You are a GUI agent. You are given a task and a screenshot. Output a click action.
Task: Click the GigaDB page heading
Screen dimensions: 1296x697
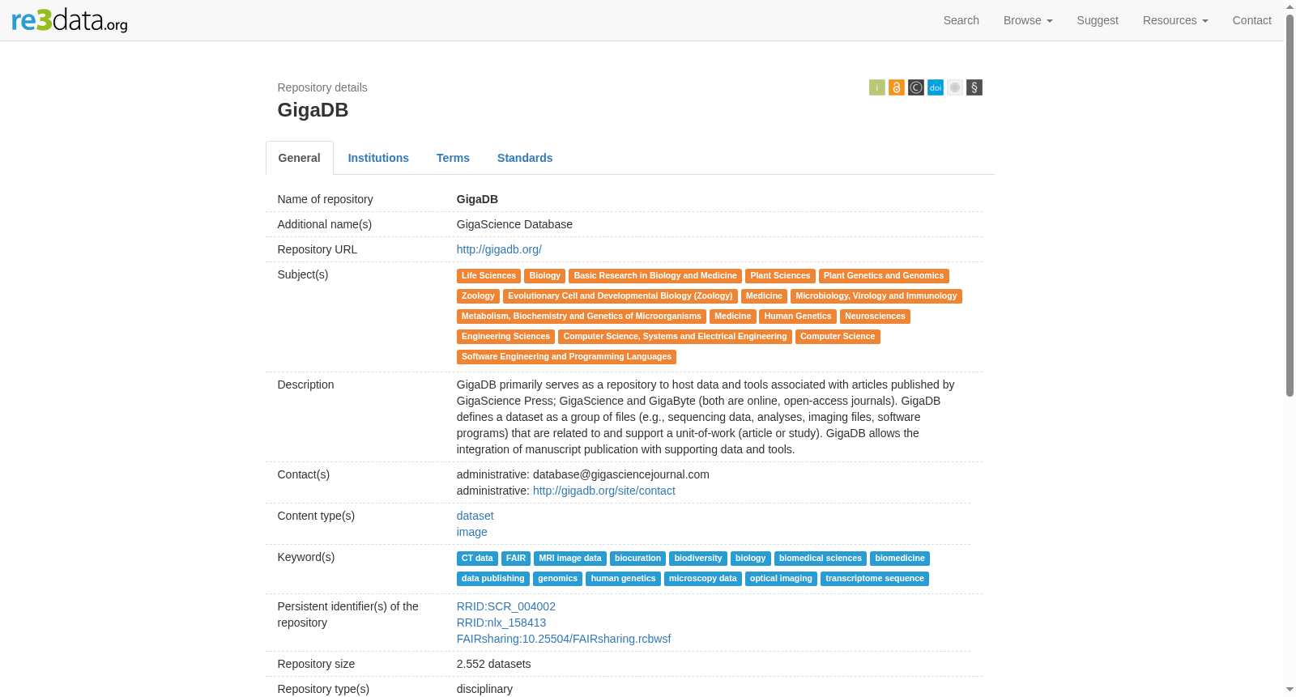tap(313, 110)
